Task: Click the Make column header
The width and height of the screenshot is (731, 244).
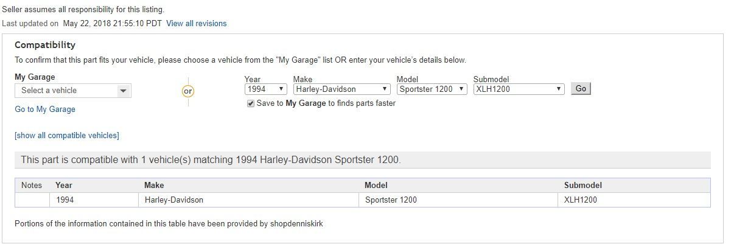Action: (154, 186)
